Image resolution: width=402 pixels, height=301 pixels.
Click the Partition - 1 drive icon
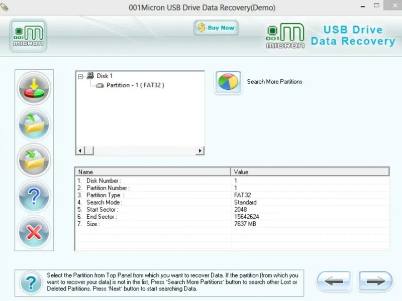pyautogui.click(x=100, y=85)
